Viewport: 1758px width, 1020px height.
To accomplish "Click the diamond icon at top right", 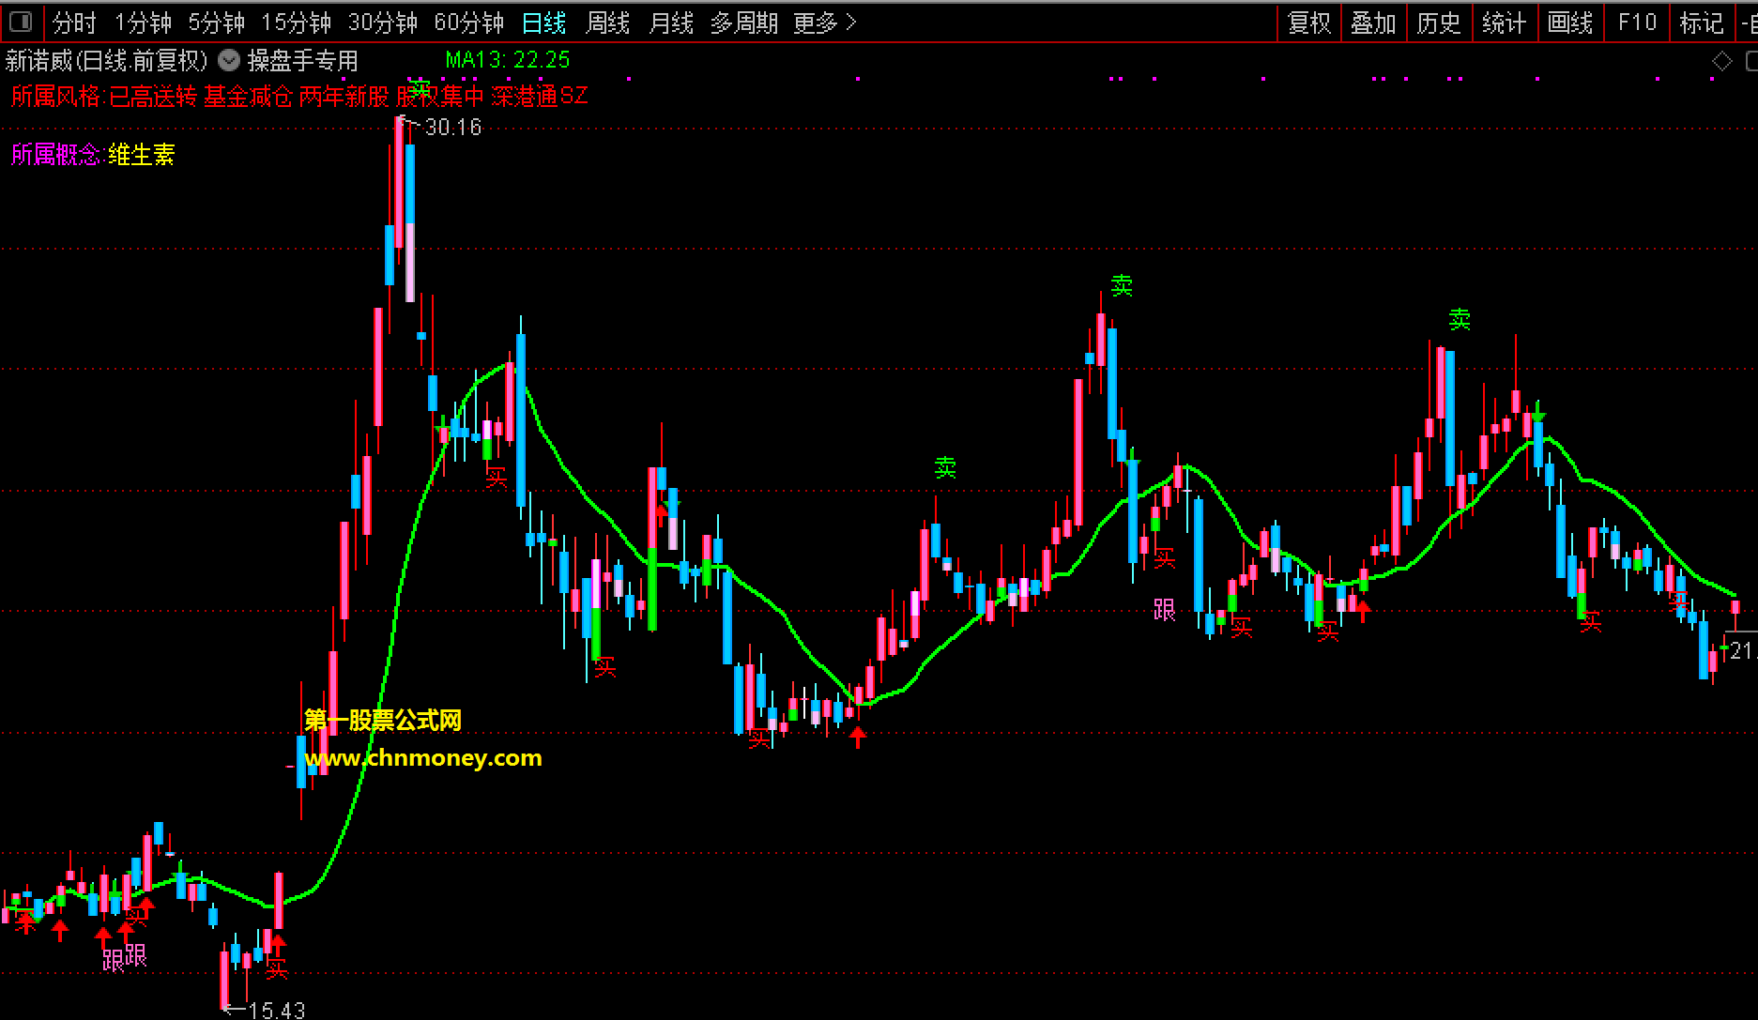I will [1721, 62].
